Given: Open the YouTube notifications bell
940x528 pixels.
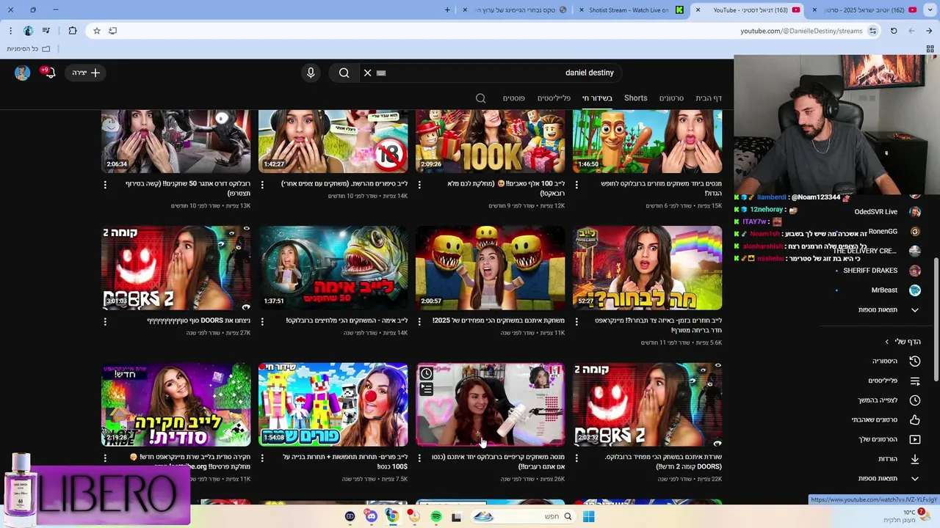Looking at the screenshot, I should click(49, 73).
